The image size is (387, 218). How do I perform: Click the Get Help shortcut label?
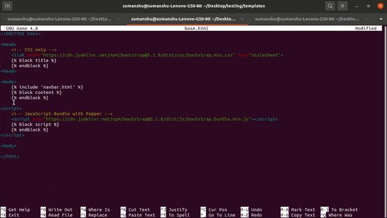click(19, 210)
